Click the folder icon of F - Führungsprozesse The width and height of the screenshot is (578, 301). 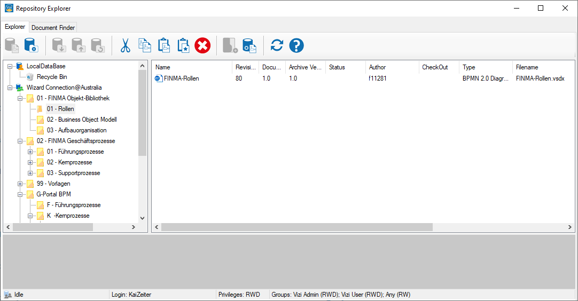click(x=41, y=205)
